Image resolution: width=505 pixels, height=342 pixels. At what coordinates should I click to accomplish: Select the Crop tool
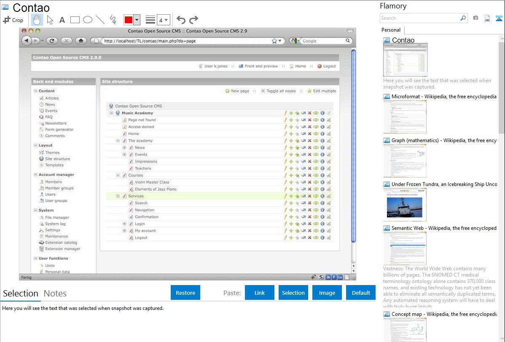[x=13, y=20]
